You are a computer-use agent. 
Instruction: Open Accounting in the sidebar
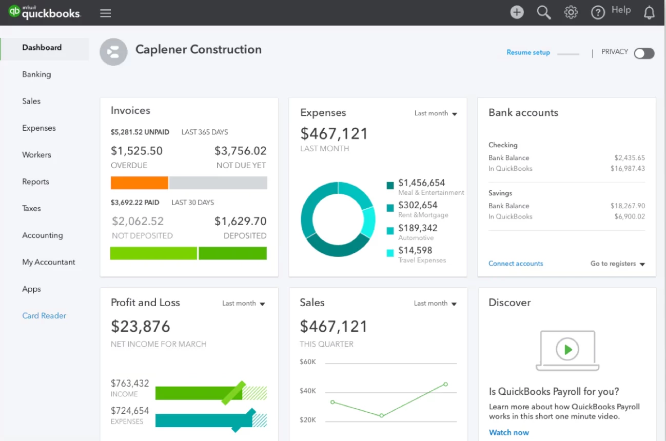[43, 235]
